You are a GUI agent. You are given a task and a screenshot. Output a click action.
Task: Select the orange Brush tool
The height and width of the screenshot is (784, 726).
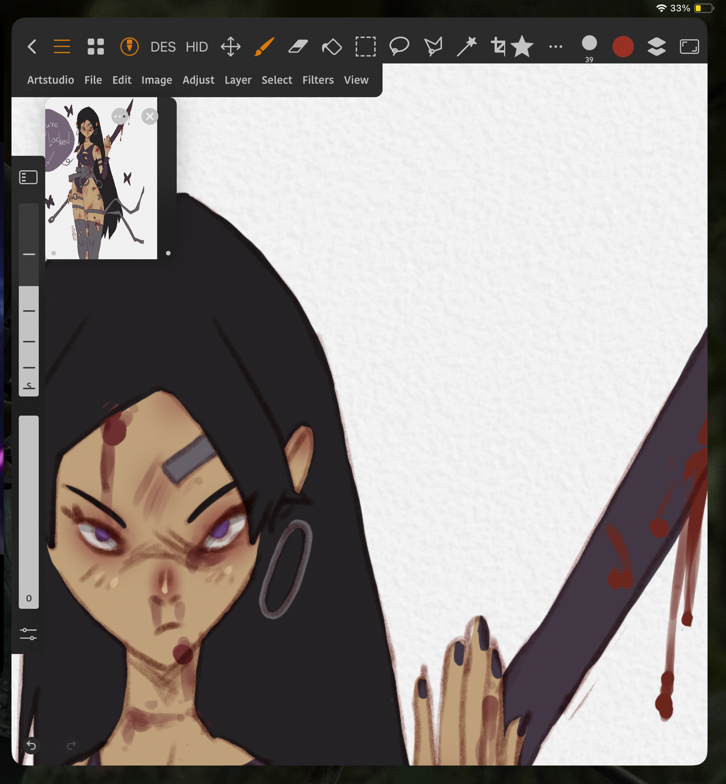point(264,47)
